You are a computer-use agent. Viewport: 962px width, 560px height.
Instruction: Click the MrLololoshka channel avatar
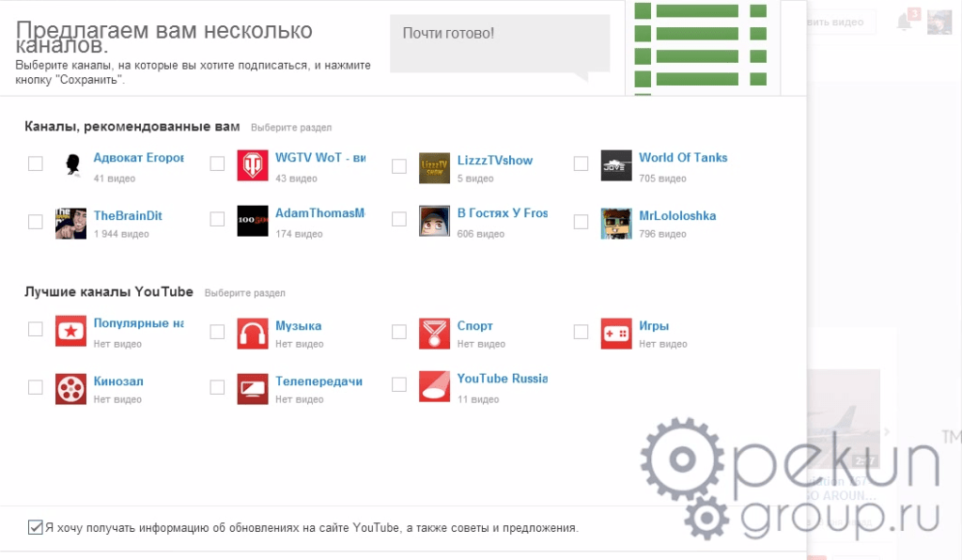[616, 224]
